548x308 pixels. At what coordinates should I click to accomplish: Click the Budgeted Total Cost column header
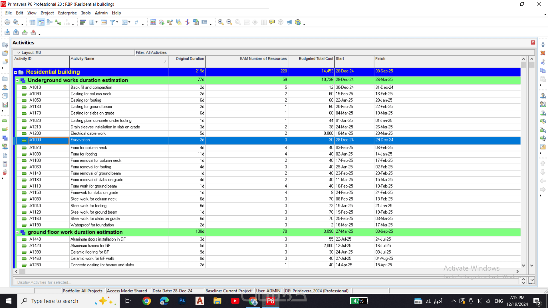click(x=316, y=59)
